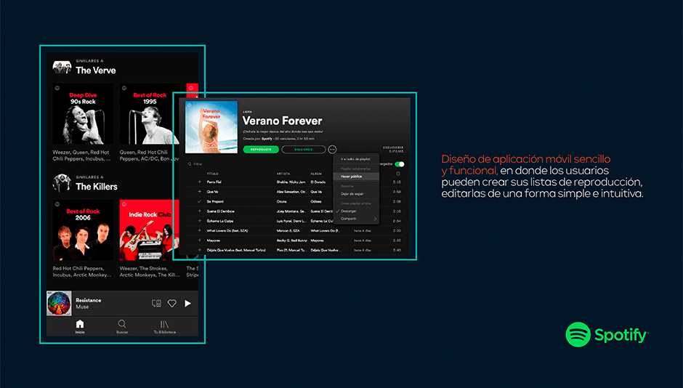683x388 pixels.
Task: Open The Verve artist heading
Action: (x=96, y=70)
